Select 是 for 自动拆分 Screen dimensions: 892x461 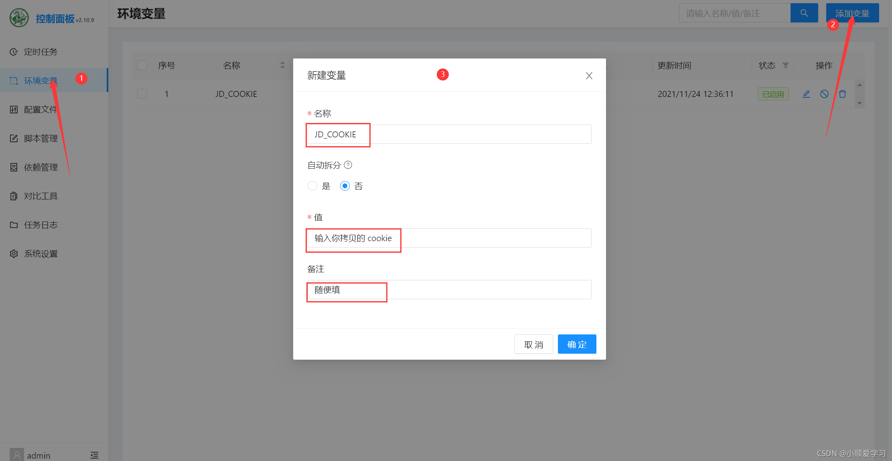coord(312,186)
